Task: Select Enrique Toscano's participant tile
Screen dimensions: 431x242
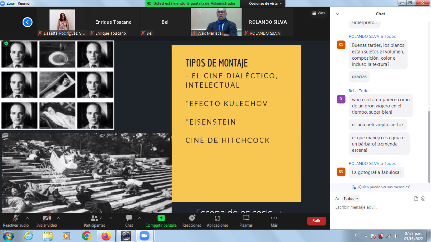Action: point(113,22)
